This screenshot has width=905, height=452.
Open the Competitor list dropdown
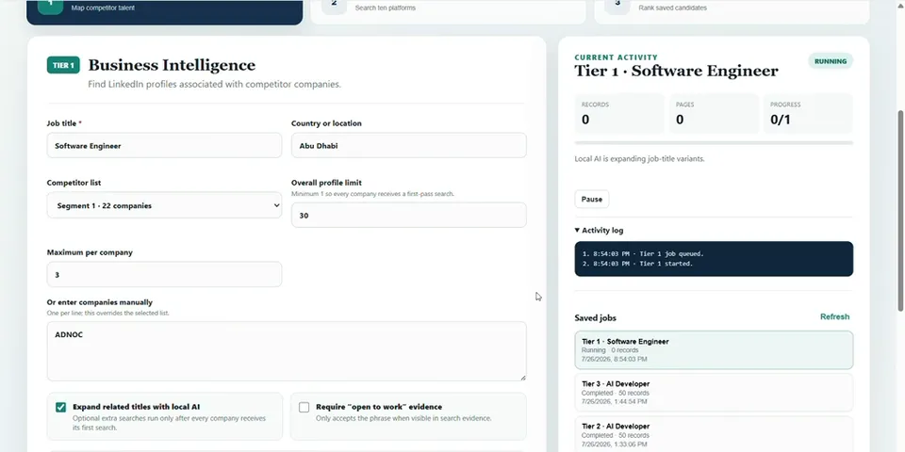pyautogui.click(x=164, y=205)
